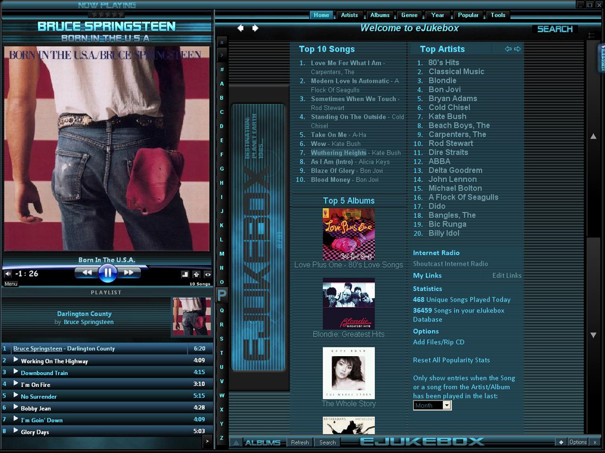The width and height of the screenshot is (605, 453).
Task: Click playlist scroll-right arrow at bottom
Action: click(207, 441)
